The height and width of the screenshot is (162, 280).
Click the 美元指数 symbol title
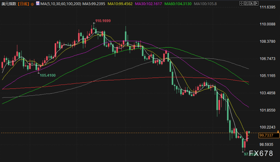pyautogui.click(x=9, y=4)
